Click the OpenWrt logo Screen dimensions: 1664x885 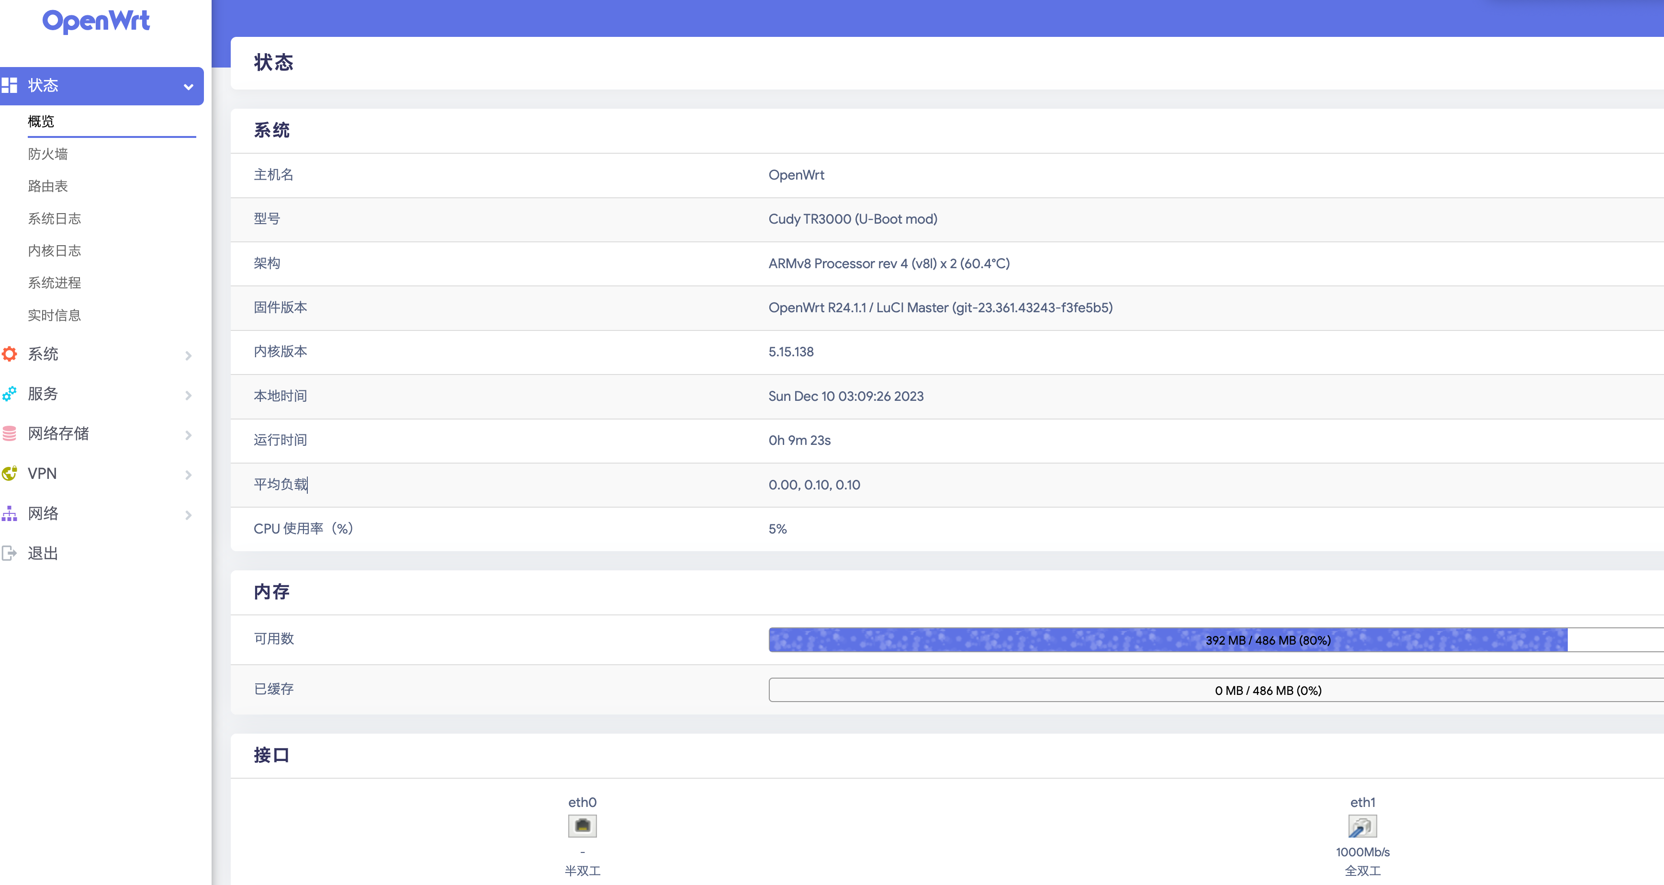(96, 21)
